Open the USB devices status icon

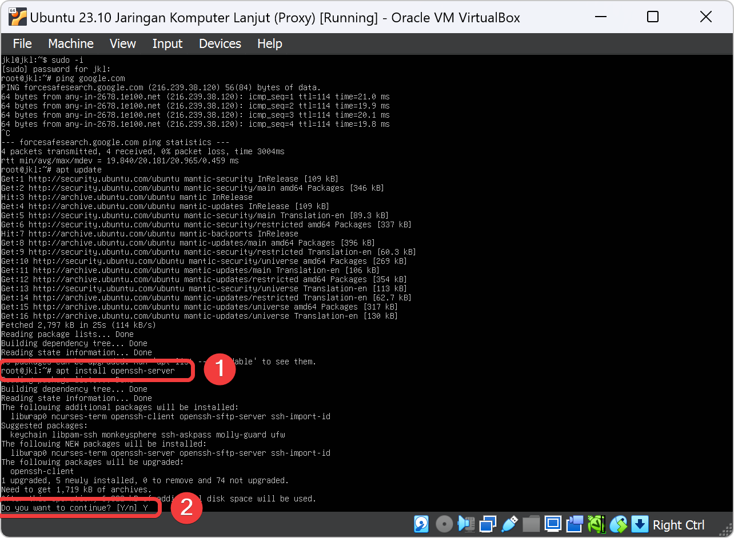pyautogui.click(x=509, y=524)
